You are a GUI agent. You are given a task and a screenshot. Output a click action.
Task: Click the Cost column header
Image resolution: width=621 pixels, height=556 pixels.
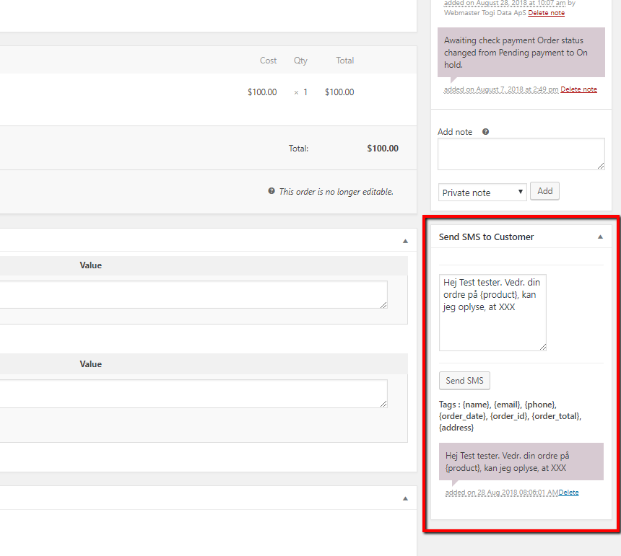pyautogui.click(x=268, y=61)
